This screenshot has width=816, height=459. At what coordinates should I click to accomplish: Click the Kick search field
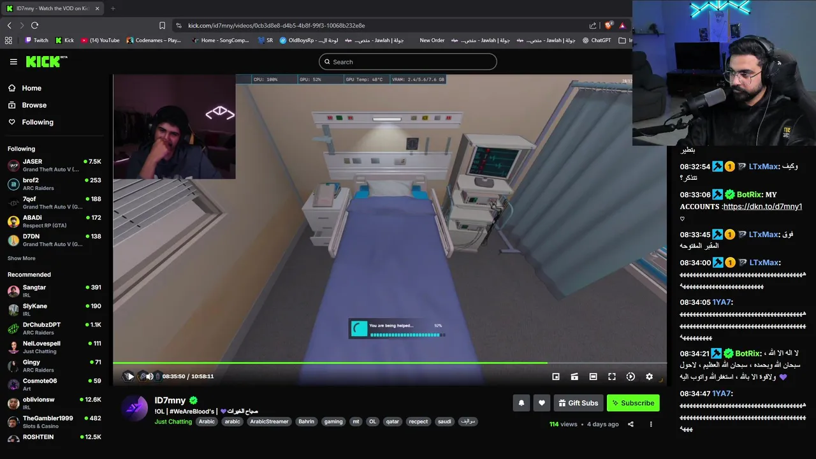[x=408, y=62]
